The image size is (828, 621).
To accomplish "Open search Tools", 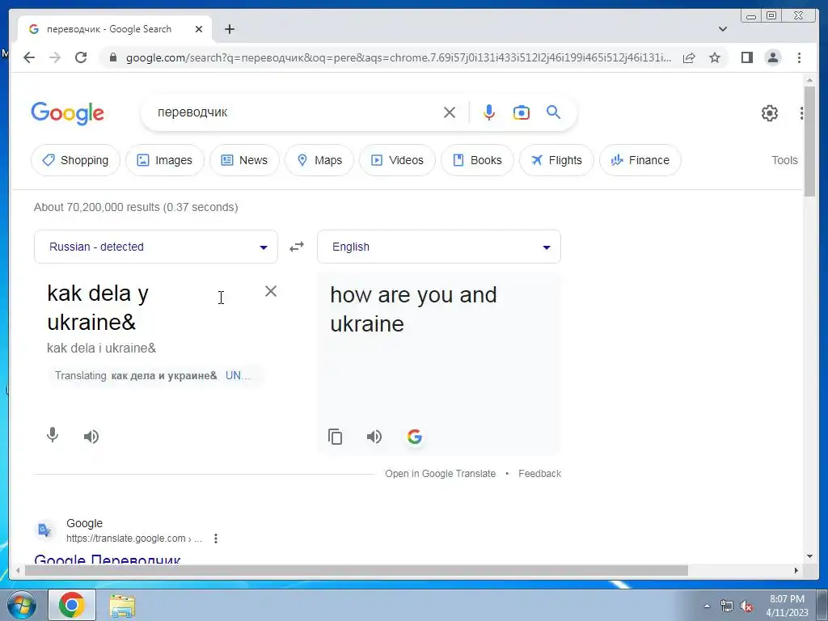I will (x=784, y=160).
